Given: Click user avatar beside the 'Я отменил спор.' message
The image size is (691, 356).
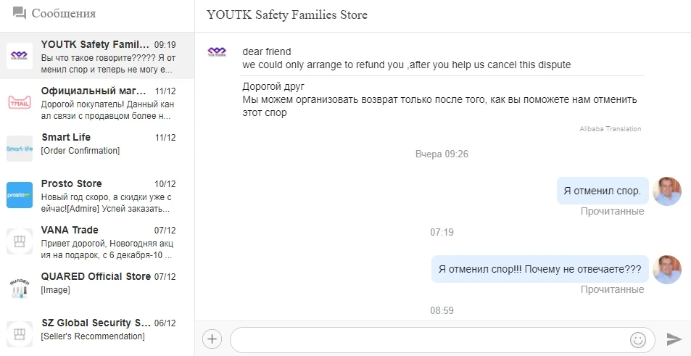Looking at the screenshot, I should click(667, 191).
